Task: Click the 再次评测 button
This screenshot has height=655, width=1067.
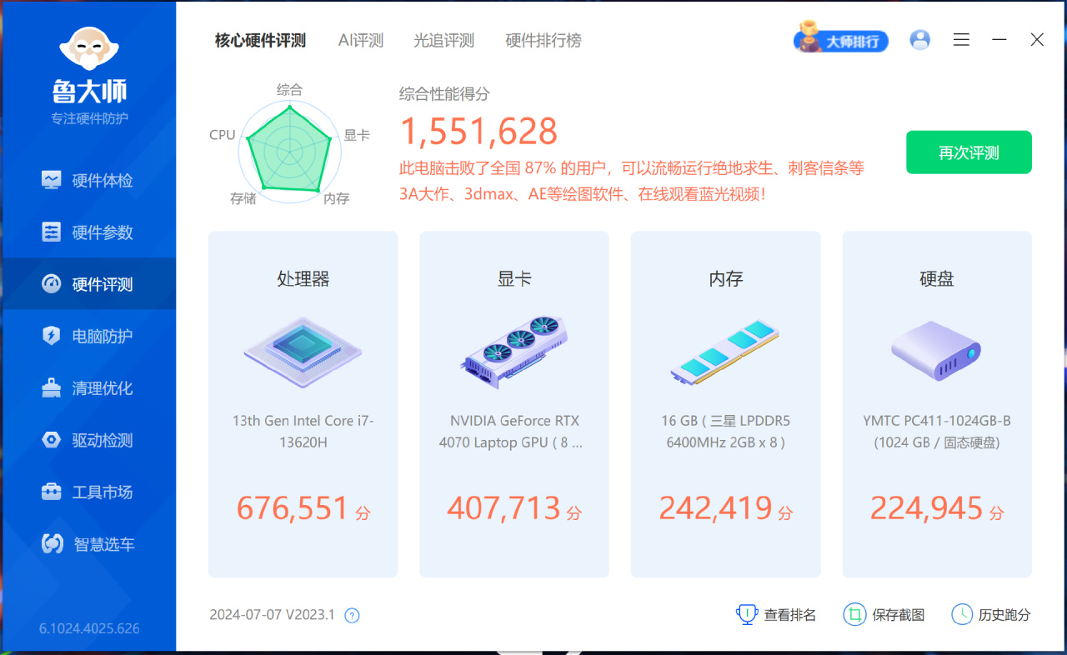Action: [x=969, y=152]
